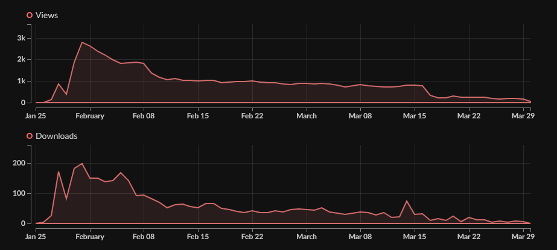Click the first Downloads spike after Jan 25
The image size is (557, 250).
pos(59,171)
